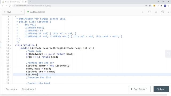
Task: Go back with the browser back arrow
Action: 2,6
